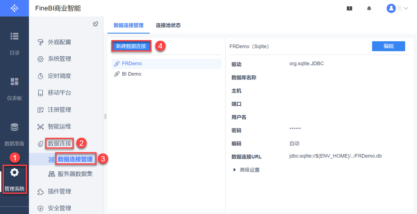Click the puzzle icon beside 插件管理

click(40, 192)
